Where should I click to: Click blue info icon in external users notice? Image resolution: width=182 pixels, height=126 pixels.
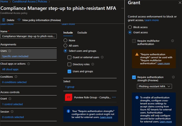click(x=68, y=111)
